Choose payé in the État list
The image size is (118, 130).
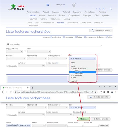(82, 77)
